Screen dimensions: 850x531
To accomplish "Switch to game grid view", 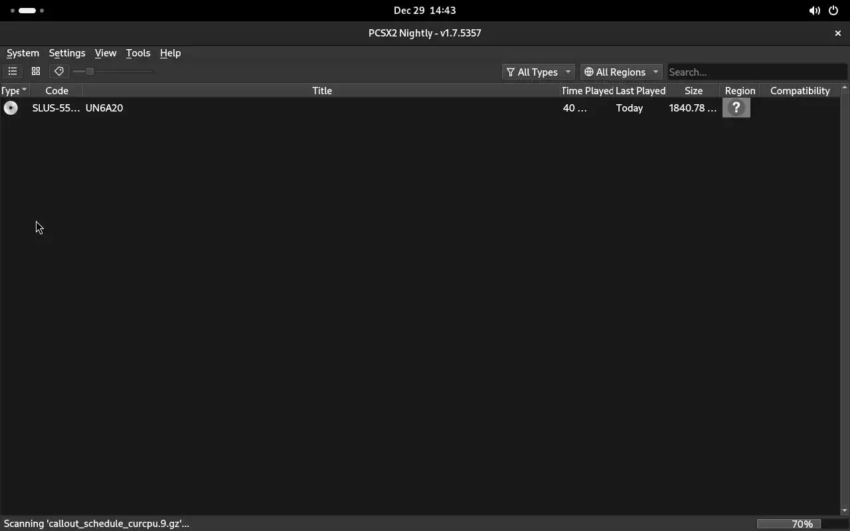I will coord(36,72).
